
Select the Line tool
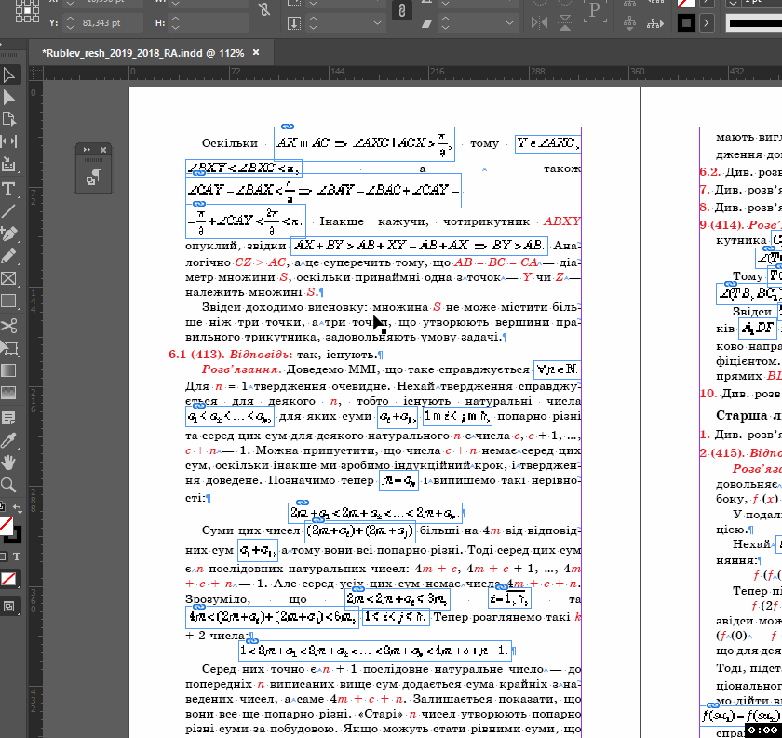9,211
